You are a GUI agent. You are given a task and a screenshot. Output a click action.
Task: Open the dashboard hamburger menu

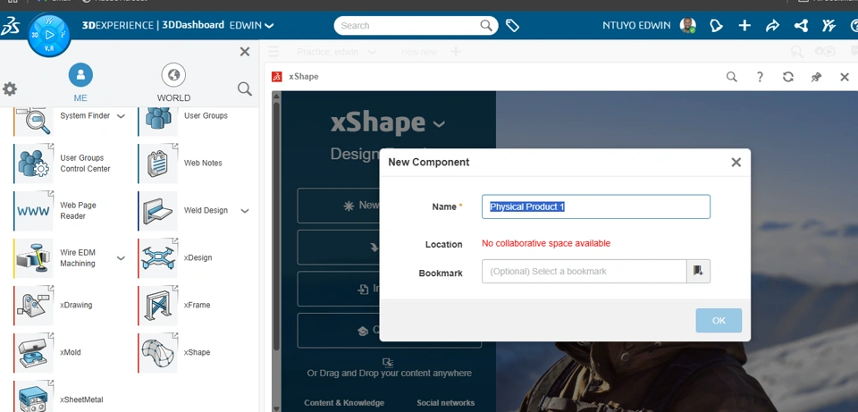[273, 52]
